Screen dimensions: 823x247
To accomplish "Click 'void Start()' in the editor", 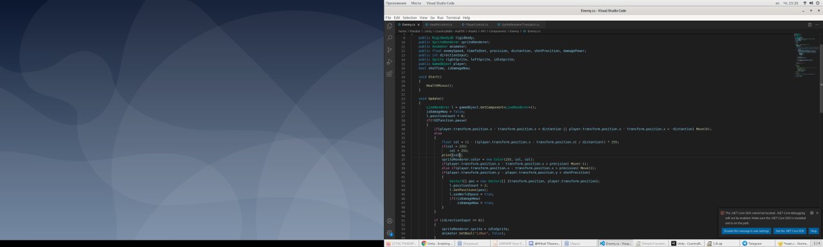I will (x=430, y=77).
